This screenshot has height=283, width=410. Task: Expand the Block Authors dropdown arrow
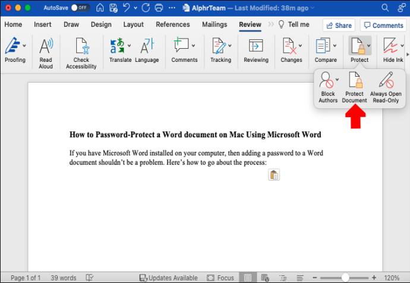pyautogui.click(x=338, y=80)
